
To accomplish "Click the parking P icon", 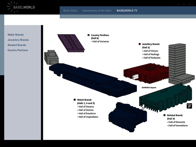I will coord(189,106).
